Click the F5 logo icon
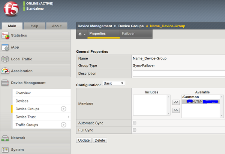The height and width of the screenshot is (154, 225). [11, 10]
